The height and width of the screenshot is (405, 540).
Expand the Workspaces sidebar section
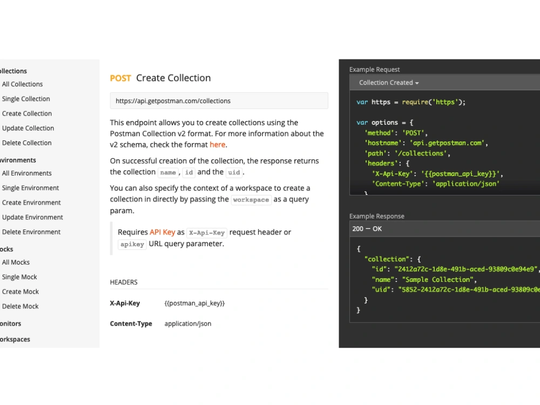(15, 340)
